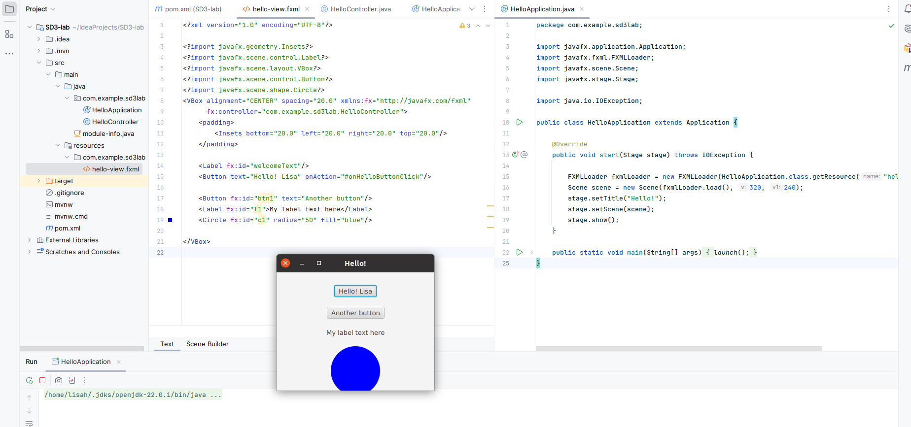
Task: Collapse the main folder
Action: [48, 74]
